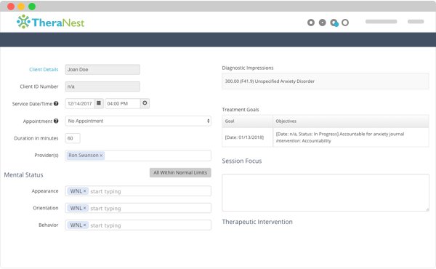Click the 04:00 PM time field
The width and height of the screenshot is (436, 269).
[123, 103]
